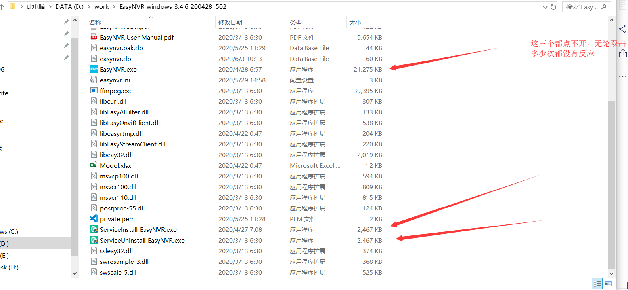Screen dimensions: 628x290
Task: Select E: drive in navigation pane
Action: click(4, 255)
